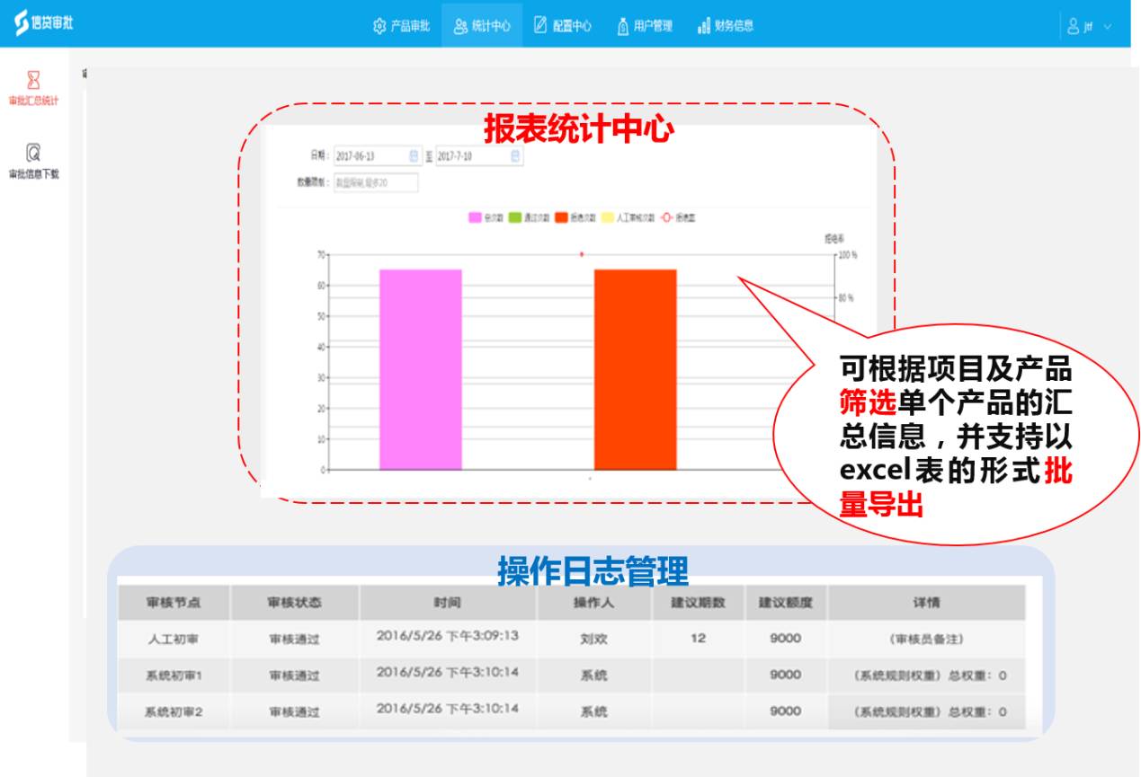Toggle the green 通过次数 legend swatch
This screenshot has width=1141, height=777.
point(515,218)
